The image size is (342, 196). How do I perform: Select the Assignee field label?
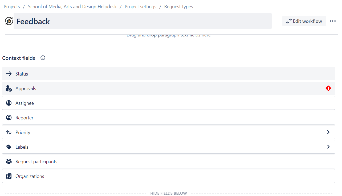(25, 103)
